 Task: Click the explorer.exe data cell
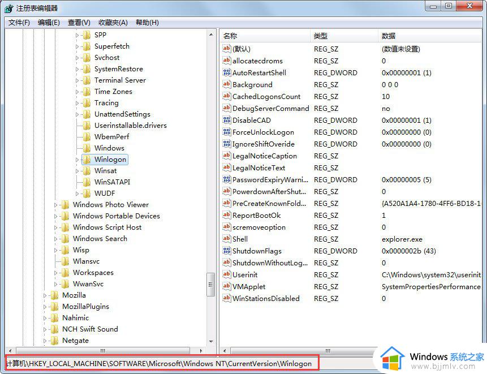tap(402, 239)
